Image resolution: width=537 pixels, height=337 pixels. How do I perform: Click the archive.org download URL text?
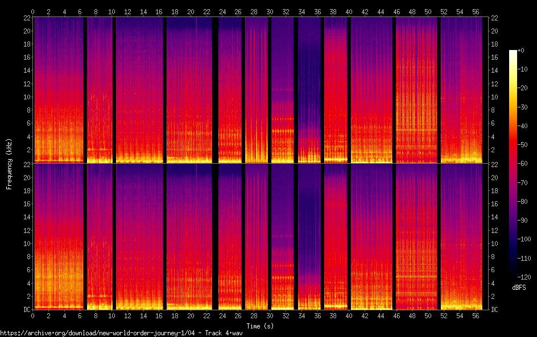(121, 332)
